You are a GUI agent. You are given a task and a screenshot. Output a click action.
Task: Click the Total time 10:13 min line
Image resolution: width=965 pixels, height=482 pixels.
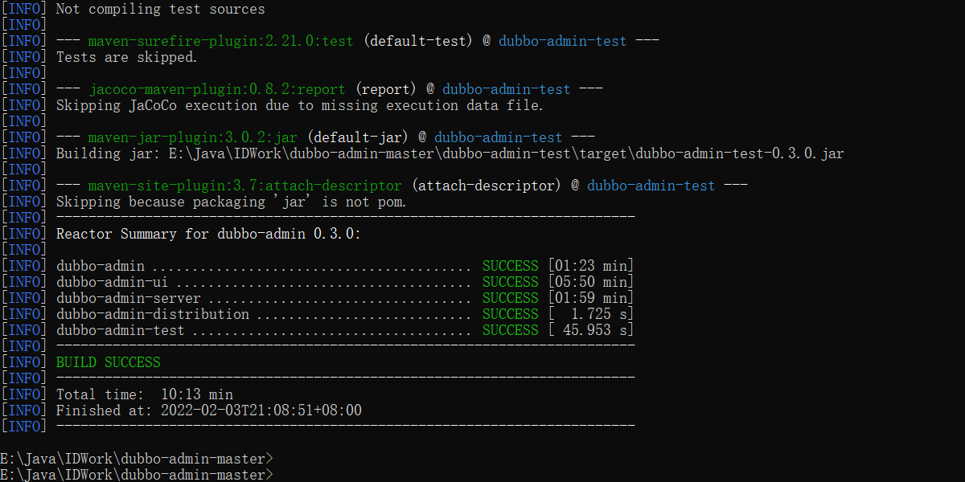[x=144, y=394]
